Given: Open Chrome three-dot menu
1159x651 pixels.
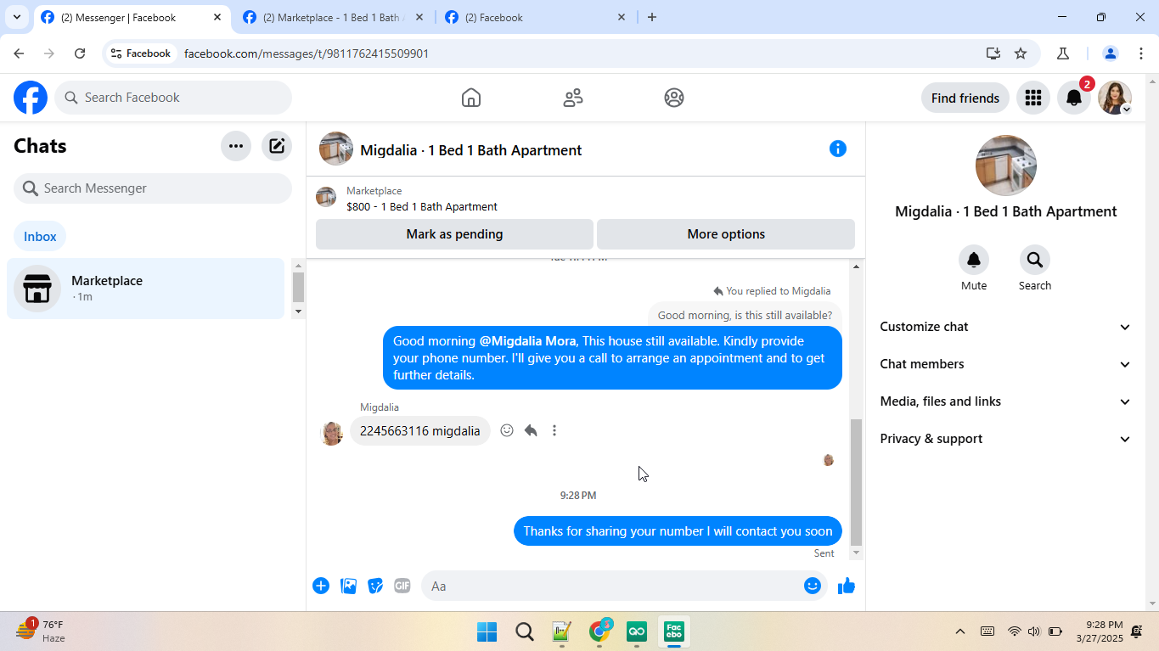Looking at the screenshot, I should coord(1140,53).
